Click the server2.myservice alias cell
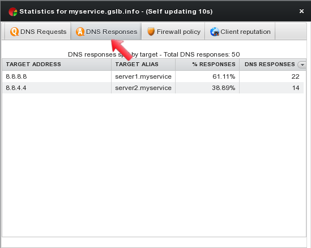Viewport: 311px width, 248px height. 143,88
